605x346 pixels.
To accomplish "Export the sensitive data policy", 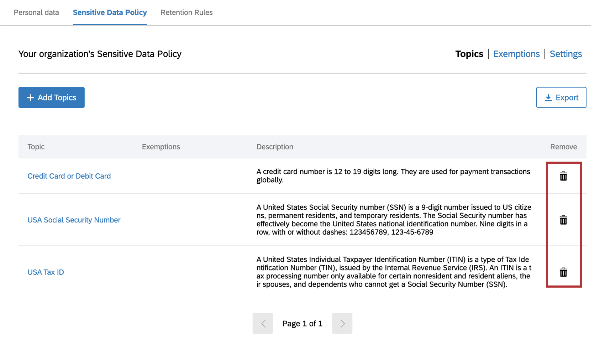I will (x=561, y=98).
